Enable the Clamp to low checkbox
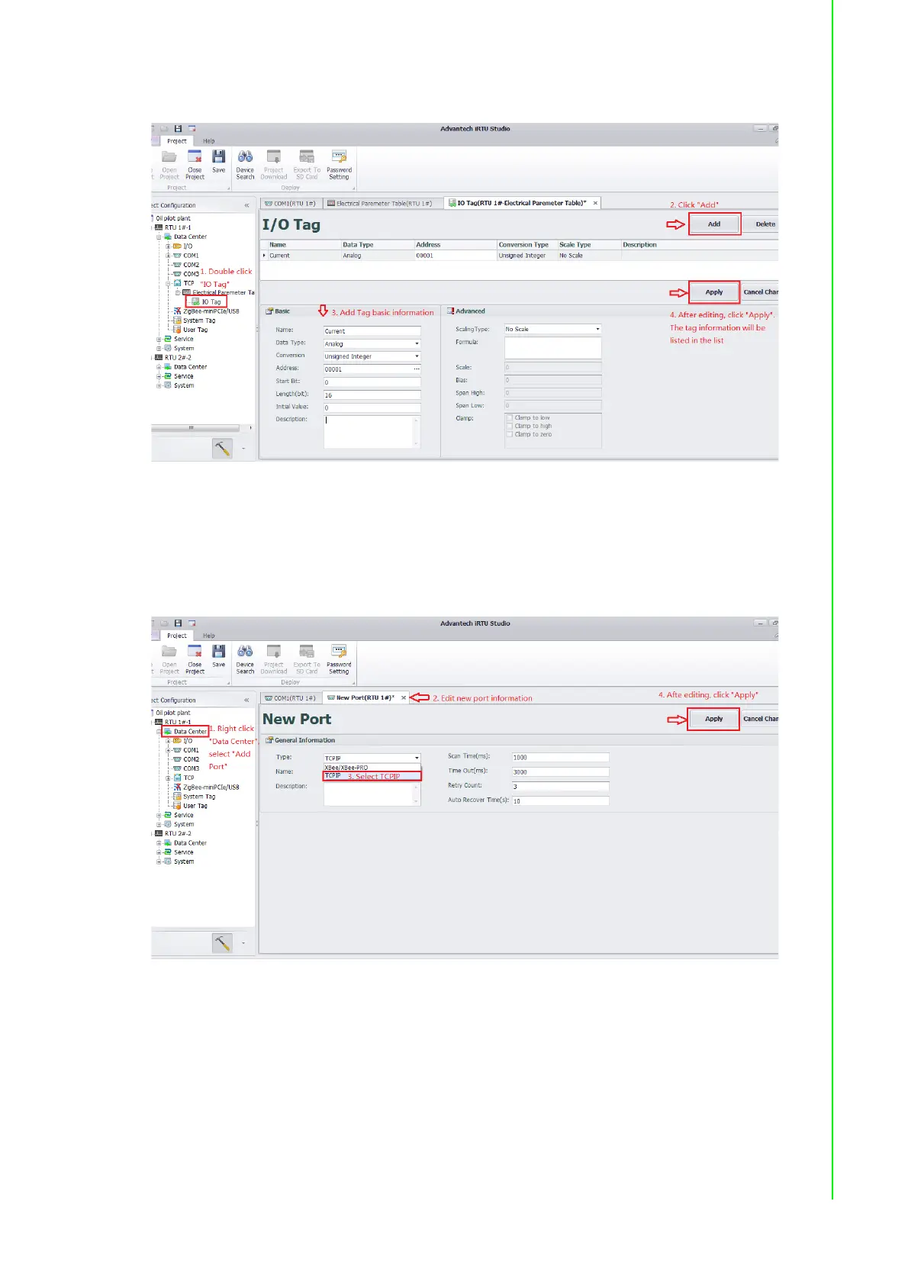Viewport: 908px width, 1285px height. pos(510,418)
